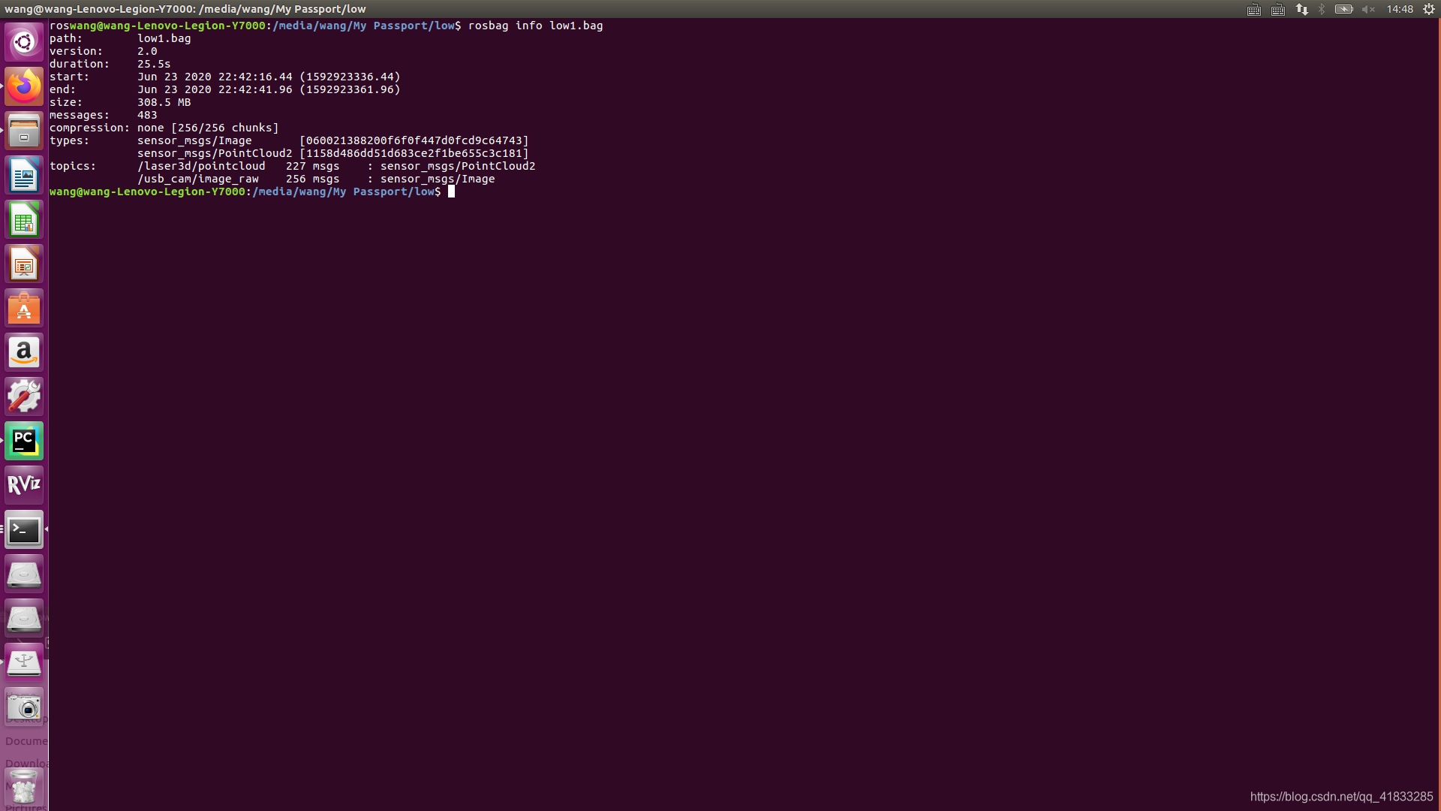This screenshot has width=1441, height=811.
Task: Click the '/laser3d/pointcloud' topic name
Action: tap(201, 166)
